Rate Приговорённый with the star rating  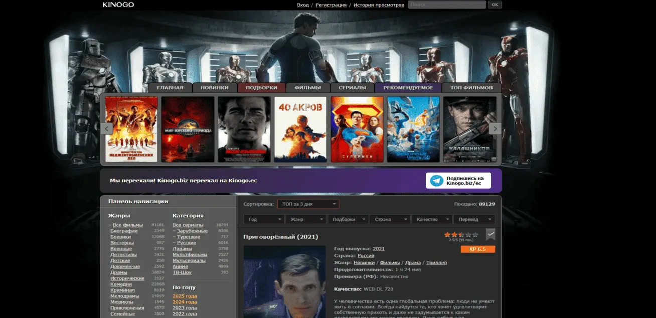click(x=461, y=234)
